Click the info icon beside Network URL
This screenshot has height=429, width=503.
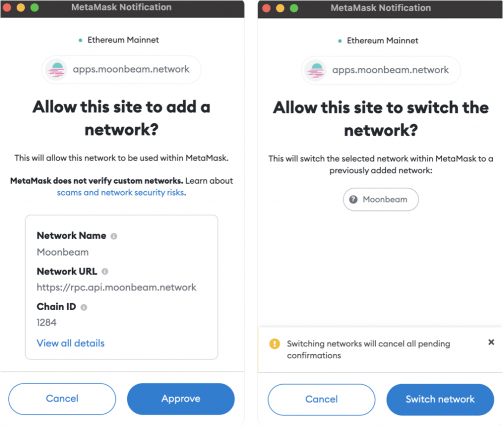tap(105, 272)
